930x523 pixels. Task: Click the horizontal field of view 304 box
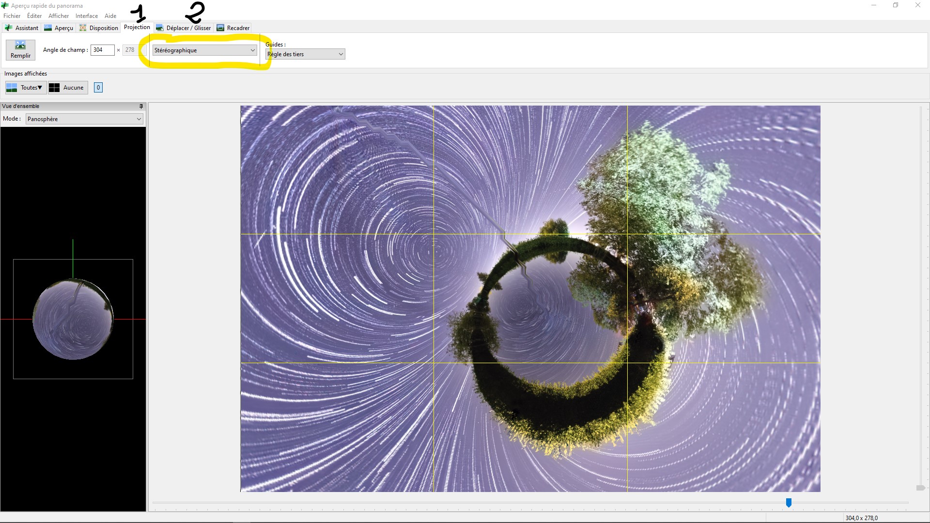pos(103,50)
